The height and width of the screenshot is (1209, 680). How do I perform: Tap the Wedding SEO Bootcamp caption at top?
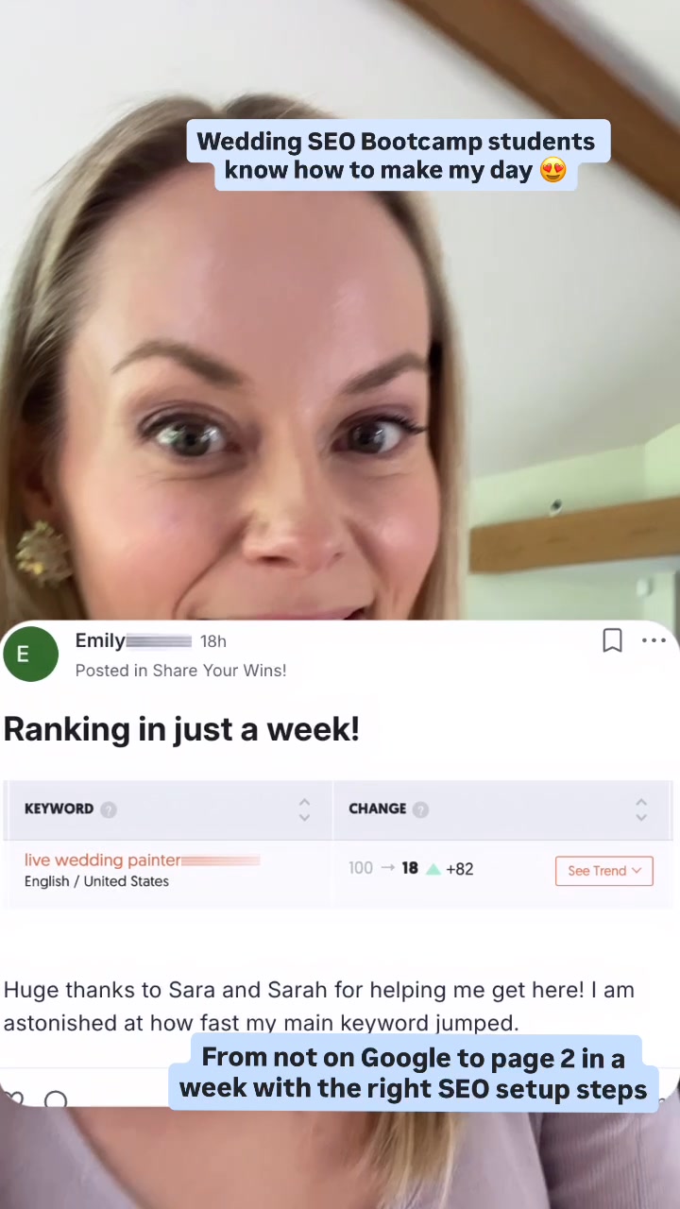[397, 156]
